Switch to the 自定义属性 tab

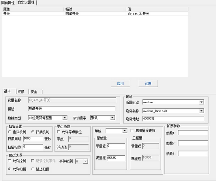(26, 2)
